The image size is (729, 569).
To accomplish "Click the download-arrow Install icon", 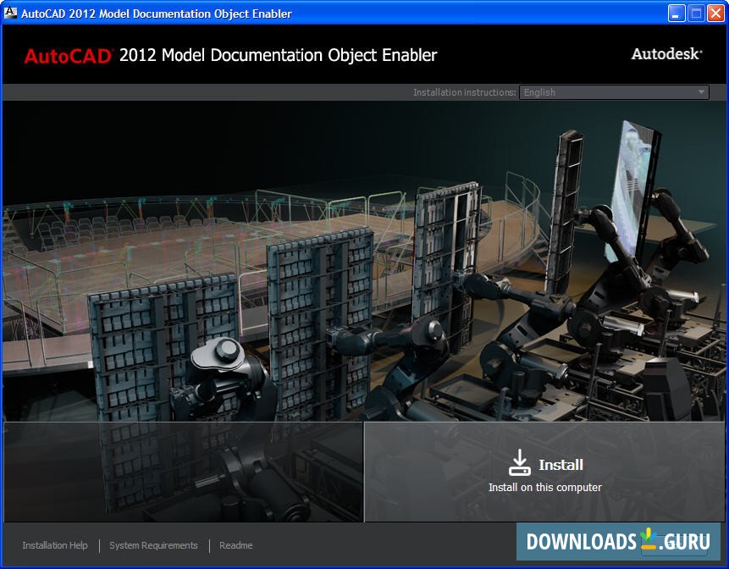I will click(x=519, y=461).
